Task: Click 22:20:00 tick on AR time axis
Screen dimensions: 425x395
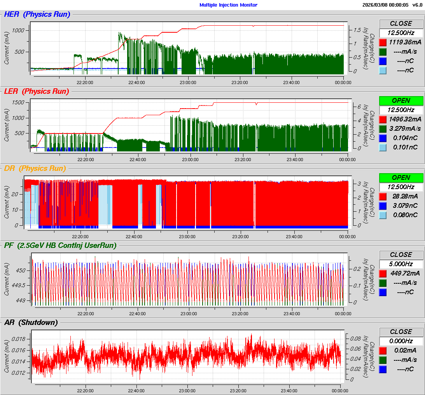Action: click(x=85, y=391)
